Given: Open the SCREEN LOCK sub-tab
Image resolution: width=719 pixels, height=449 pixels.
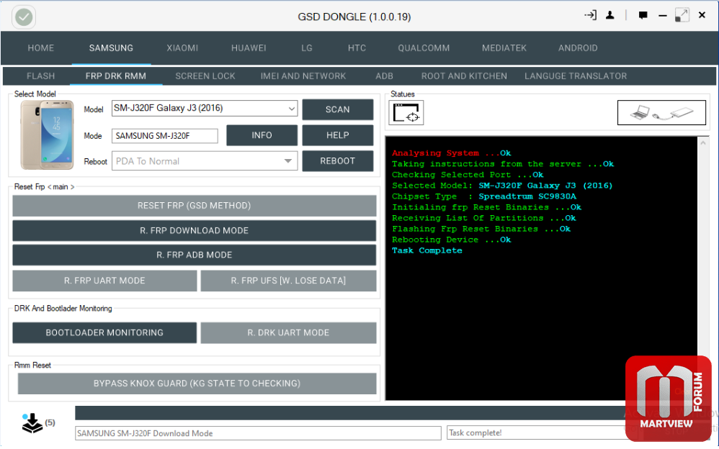Looking at the screenshot, I should coord(205,76).
